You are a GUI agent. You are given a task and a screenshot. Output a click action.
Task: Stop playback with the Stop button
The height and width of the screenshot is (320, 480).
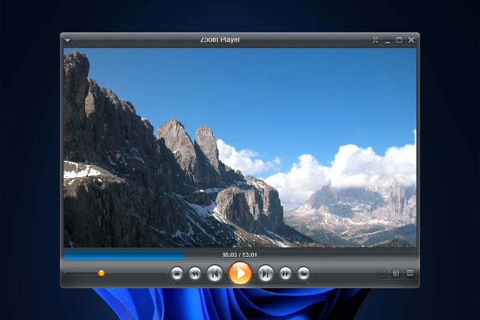(x=176, y=273)
